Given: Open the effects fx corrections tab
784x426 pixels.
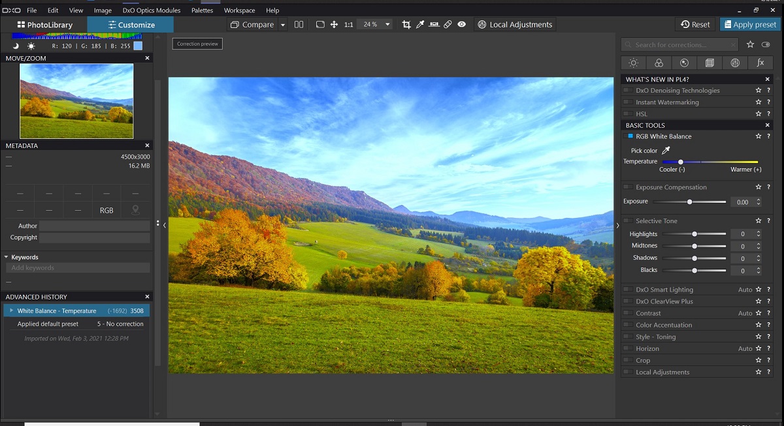Looking at the screenshot, I should point(760,62).
